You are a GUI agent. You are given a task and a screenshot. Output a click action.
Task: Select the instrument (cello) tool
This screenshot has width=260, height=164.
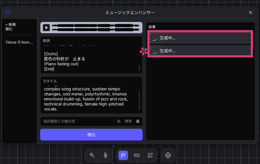pyautogui.click(x=105, y=155)
